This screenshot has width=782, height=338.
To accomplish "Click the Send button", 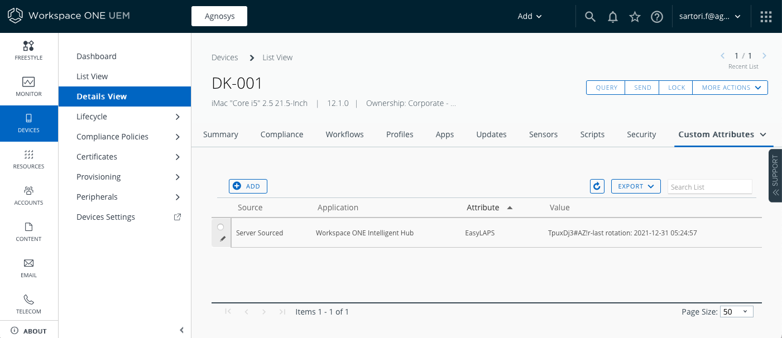I will (642, 88).
